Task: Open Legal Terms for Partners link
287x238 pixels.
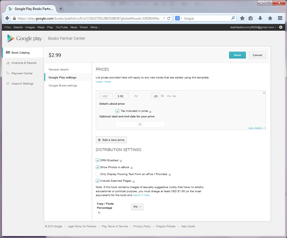Action: pyautogui.click(x=82, y=226)
